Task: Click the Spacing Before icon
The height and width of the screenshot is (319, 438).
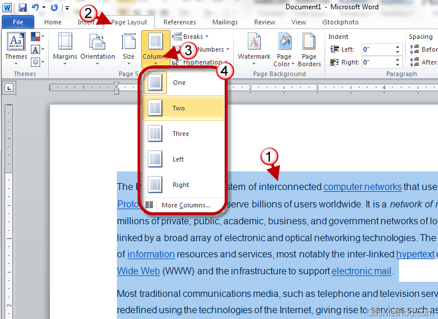Action: [x=414, y=49]
